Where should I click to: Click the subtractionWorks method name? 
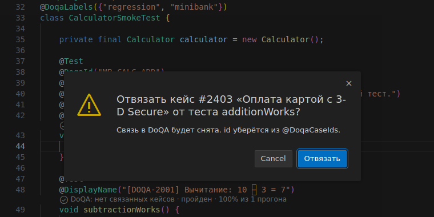tap(122, 210)
